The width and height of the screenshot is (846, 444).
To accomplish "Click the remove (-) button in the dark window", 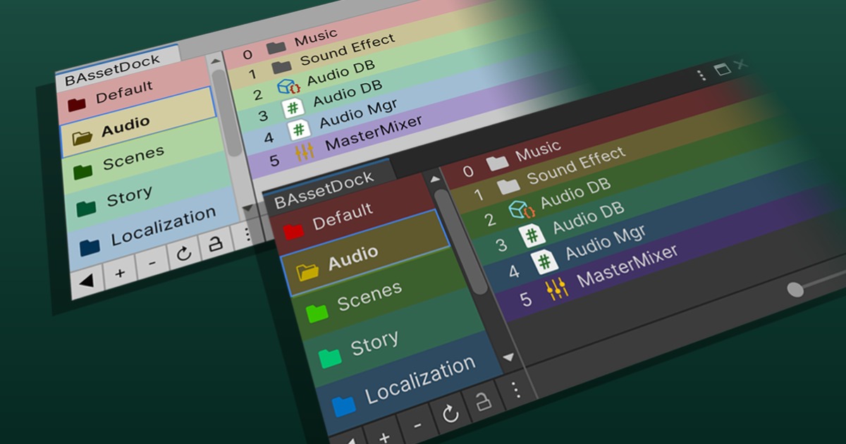I will click(417, 425).
